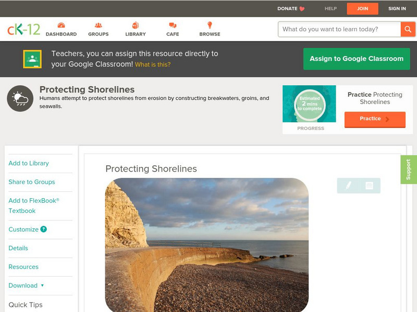Screen dimensions: 417x312
Task: Click the Customize help question icon
Action: pos(44,229)
